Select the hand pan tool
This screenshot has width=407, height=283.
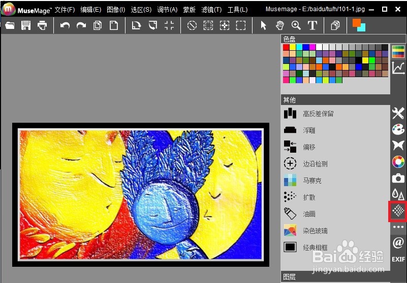coord(280,25)
